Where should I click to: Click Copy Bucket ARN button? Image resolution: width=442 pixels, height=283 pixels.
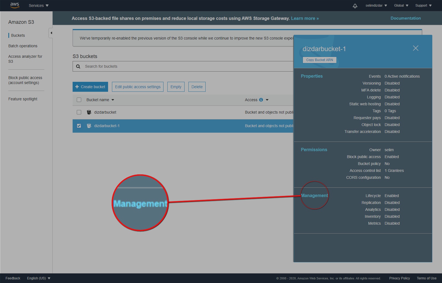[320, 60]
